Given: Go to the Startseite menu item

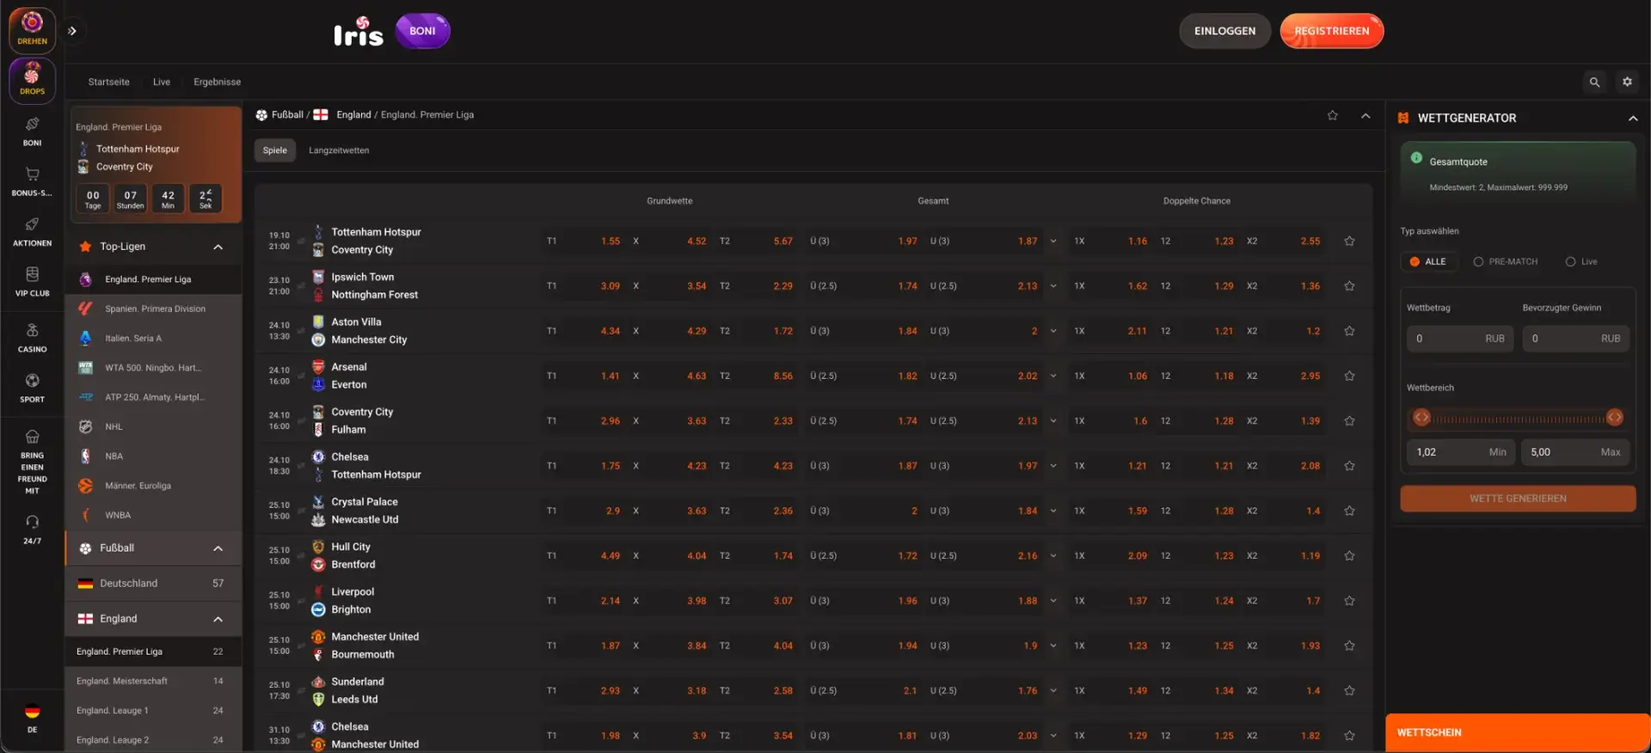Looking at the screenshot, I should tap(109, 83).
